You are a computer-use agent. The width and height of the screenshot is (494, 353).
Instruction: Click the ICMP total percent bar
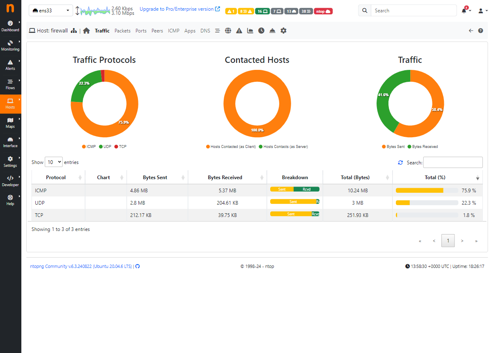pos(427,190)
